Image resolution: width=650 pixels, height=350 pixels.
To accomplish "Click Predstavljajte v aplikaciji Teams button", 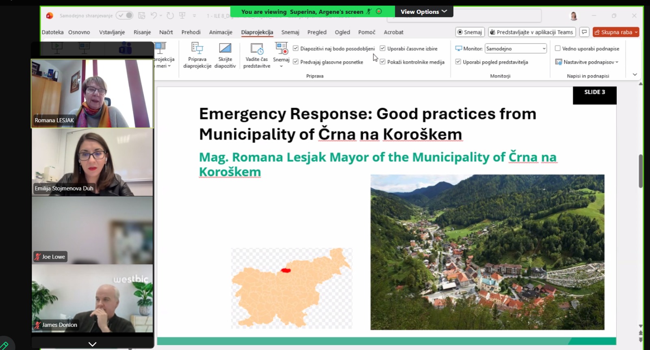I will (x=531, y=32).
